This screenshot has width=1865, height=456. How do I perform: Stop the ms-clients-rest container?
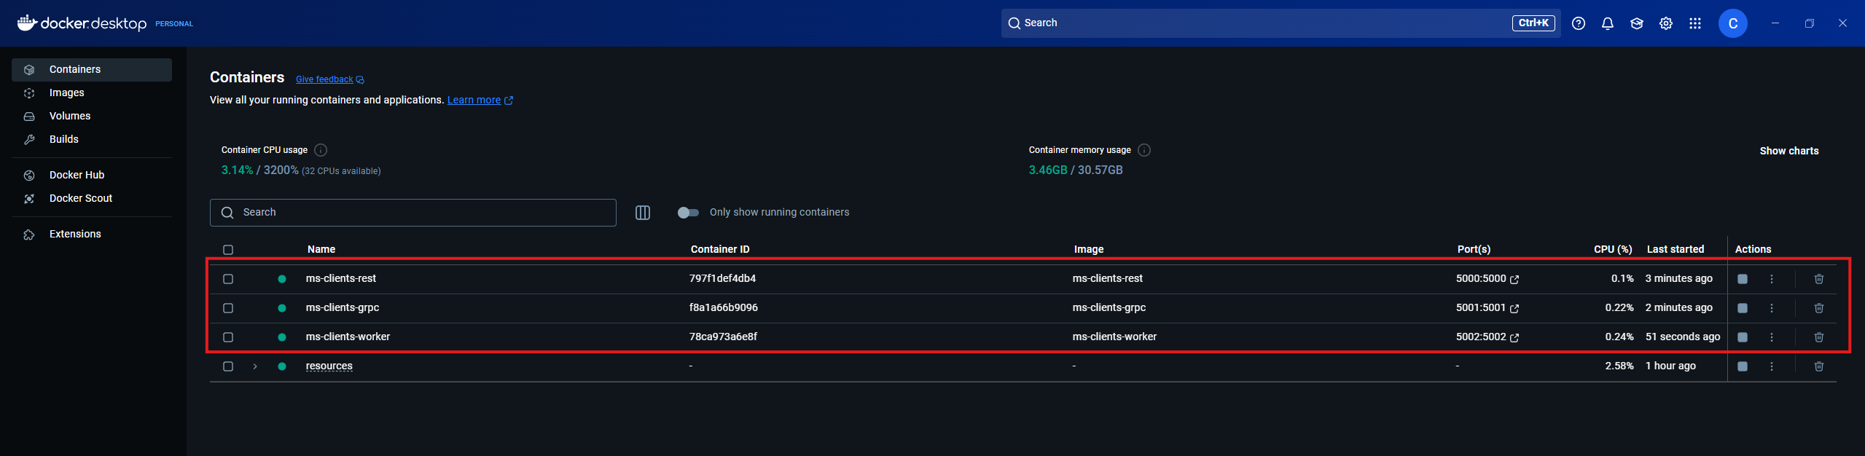(1743, 279)
